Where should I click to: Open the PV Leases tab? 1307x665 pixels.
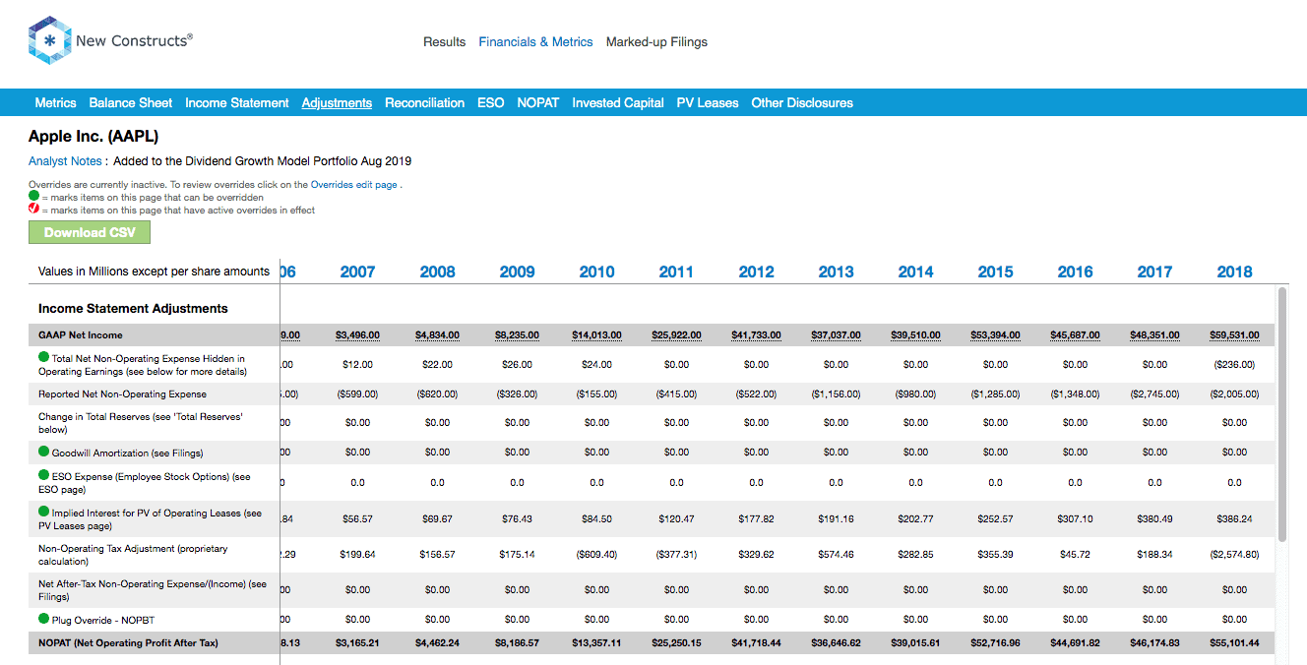click(x=708, y=102)
